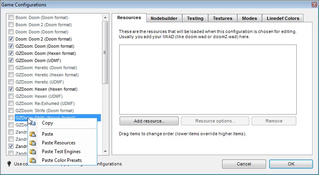Select GZDoom: Hexen (UDMF) list entry
Image resolution: width=319 pixels, height=175 pixels.
click(x=39, y=96)
